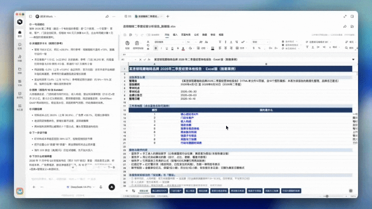The height and width of the screenshot is (209, 372).
Task: Expand the formula bar with the arrow
Action: click(x=353, y=60)
